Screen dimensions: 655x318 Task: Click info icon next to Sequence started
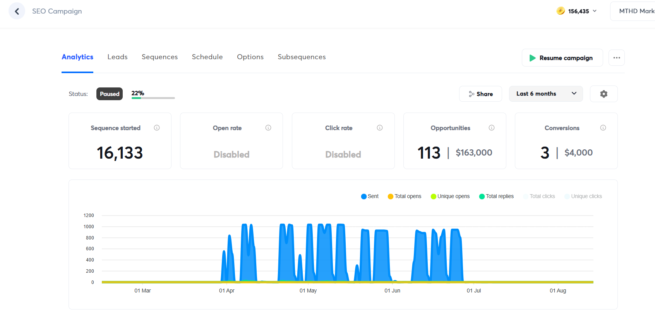(x=157, y=128)
